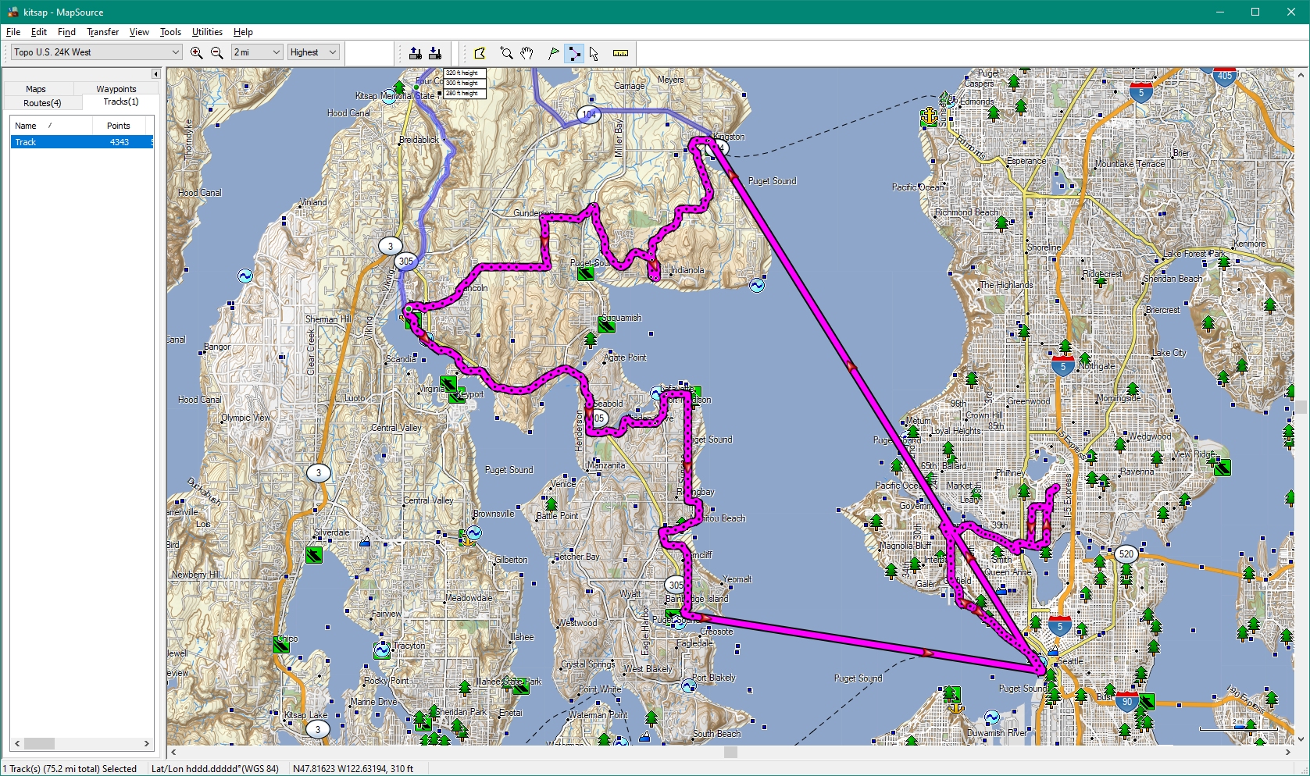Activate the Distance/Bearing ruler tool

click(620, 53)
